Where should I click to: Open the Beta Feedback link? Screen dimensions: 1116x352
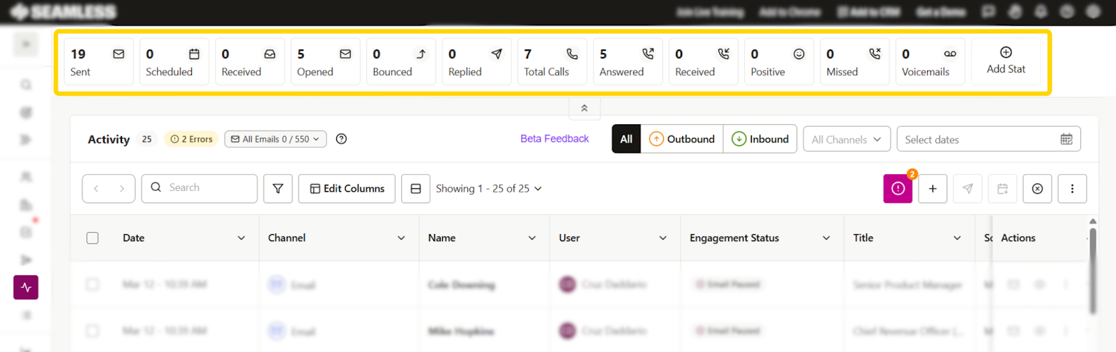pos(555,139)
